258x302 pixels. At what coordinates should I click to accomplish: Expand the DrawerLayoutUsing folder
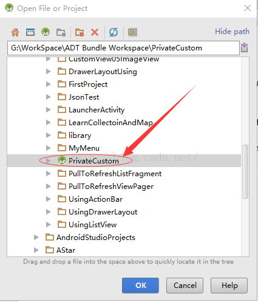tap(49, 71)
